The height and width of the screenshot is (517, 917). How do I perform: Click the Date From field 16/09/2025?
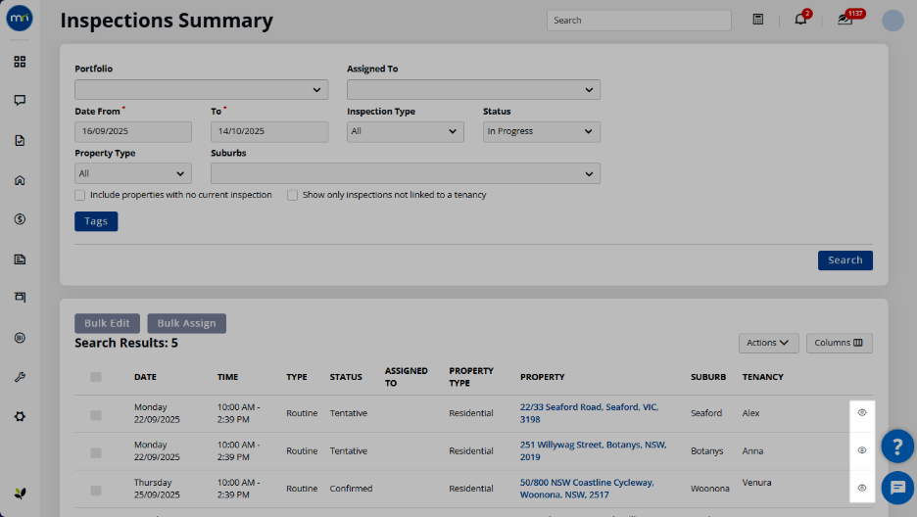coord(133,131)
